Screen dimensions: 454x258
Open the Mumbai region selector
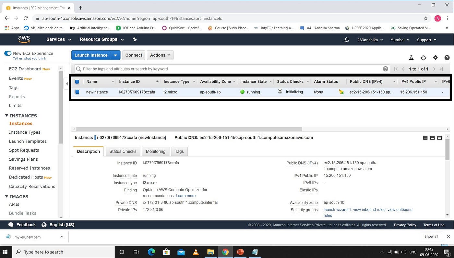pos(400,40)
